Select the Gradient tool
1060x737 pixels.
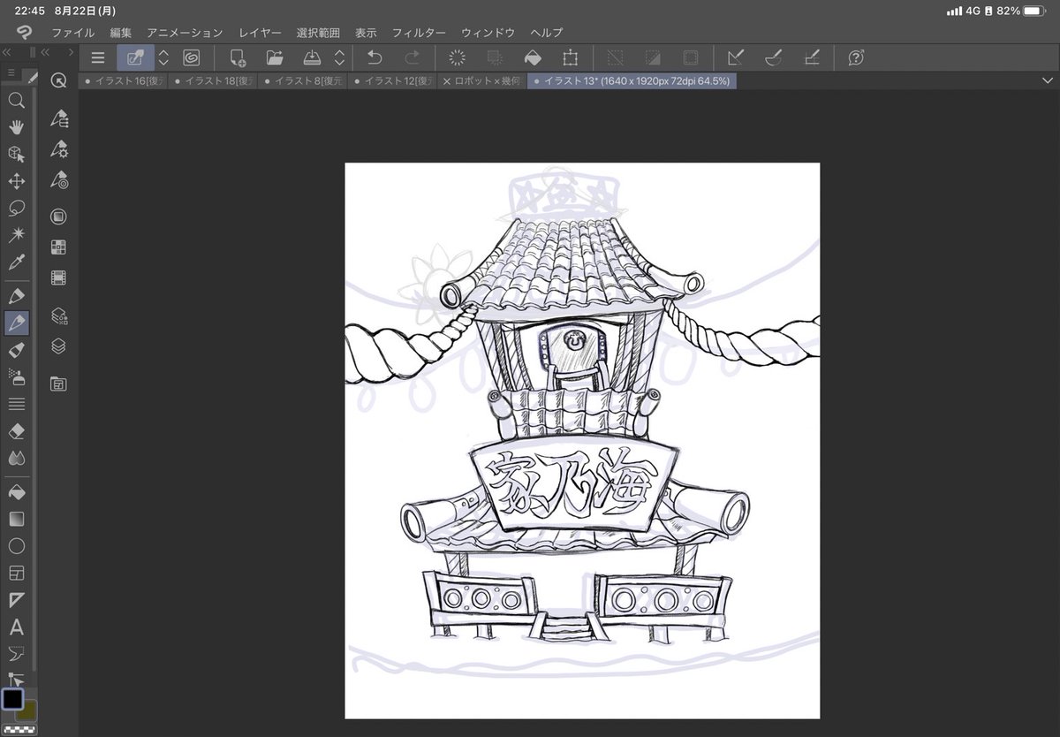pyautogui.click(x=16, y=519)
